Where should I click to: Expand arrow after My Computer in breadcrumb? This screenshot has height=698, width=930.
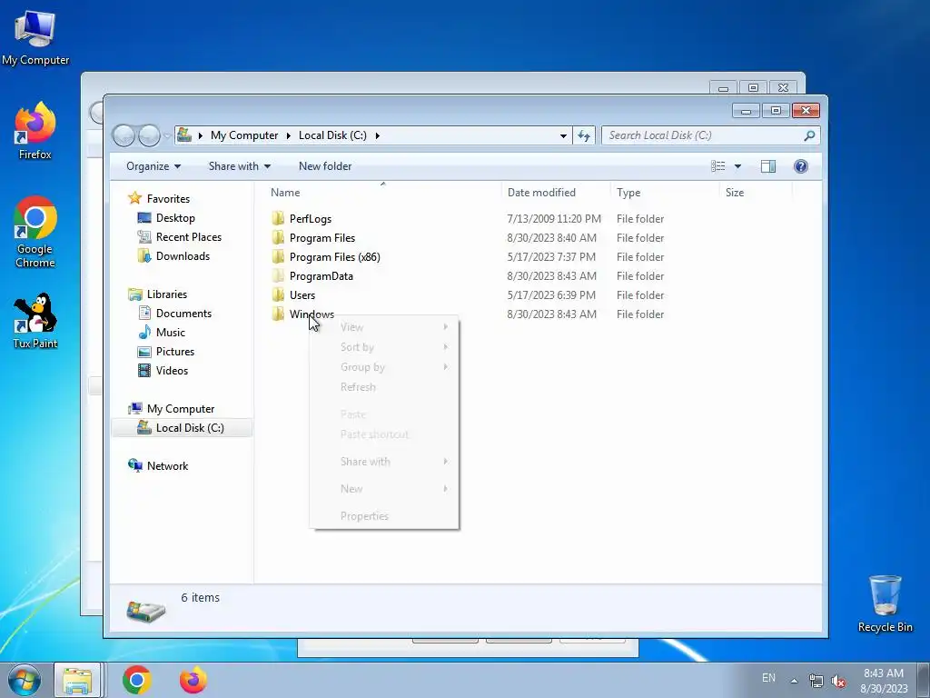pyautogui.click(x=288, y=135)
